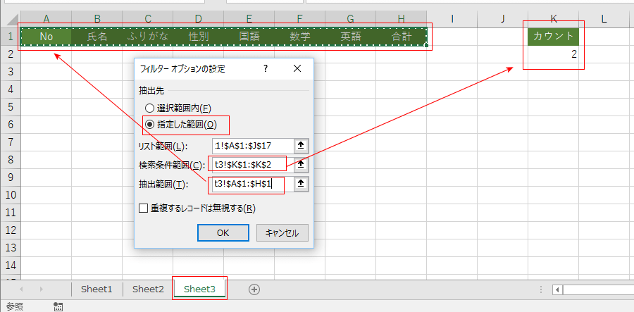Viewport: 634px width, 312px height.
Task: Select row 10 header
Action: (10, 195)
